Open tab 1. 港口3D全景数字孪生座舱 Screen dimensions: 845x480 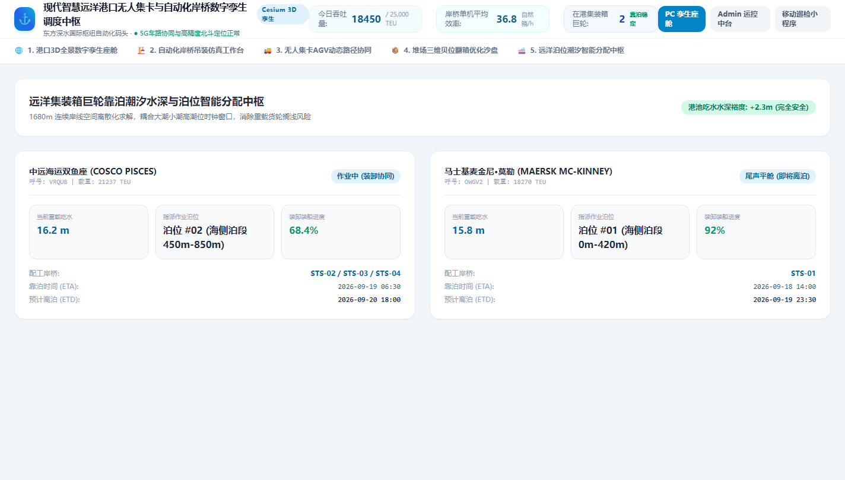pos(66,50)
